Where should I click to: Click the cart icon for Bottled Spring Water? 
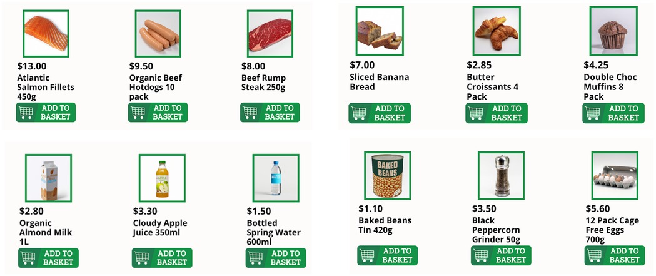point(256,258)
